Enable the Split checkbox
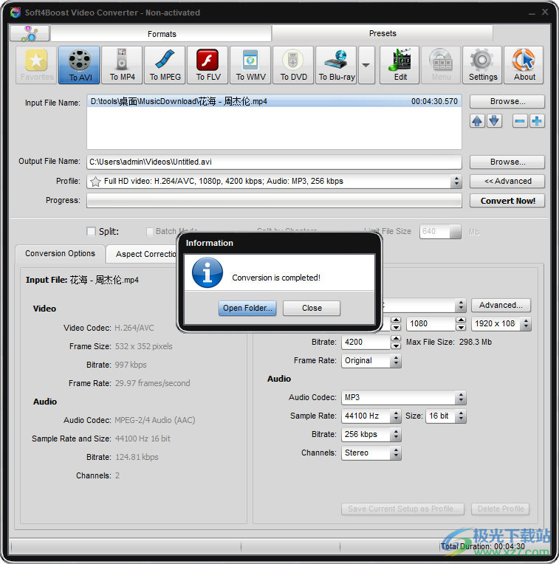The image size is (559, 564). pos(92,231)
